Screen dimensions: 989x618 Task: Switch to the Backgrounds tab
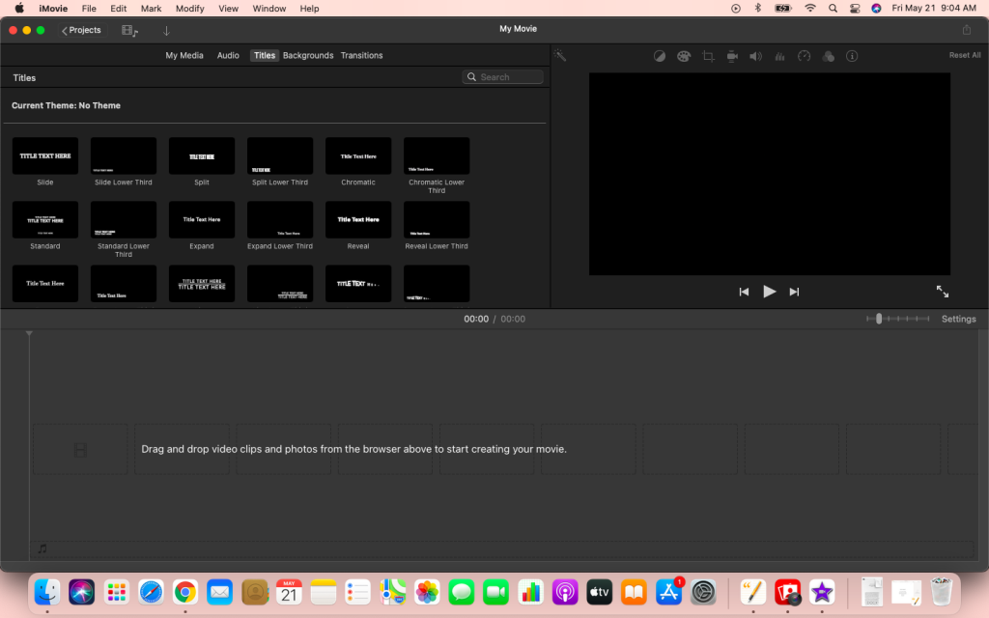coord(308,55)
